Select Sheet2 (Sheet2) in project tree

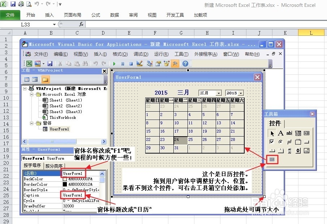tap(65, 106)
